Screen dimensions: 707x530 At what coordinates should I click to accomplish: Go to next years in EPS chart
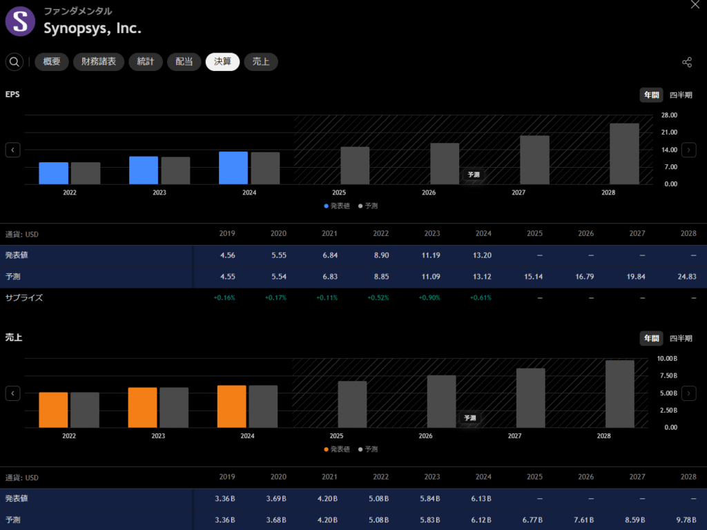[x=688, y=150]
